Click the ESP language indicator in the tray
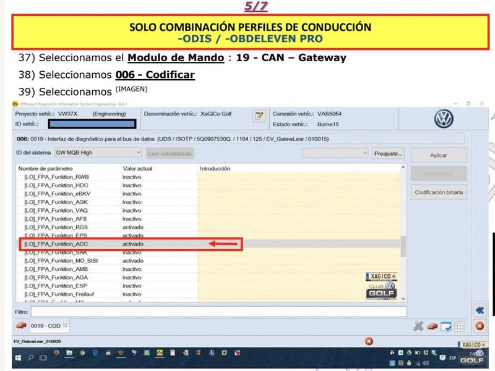This screenshot has width=495, height=371. pos(453,358)
